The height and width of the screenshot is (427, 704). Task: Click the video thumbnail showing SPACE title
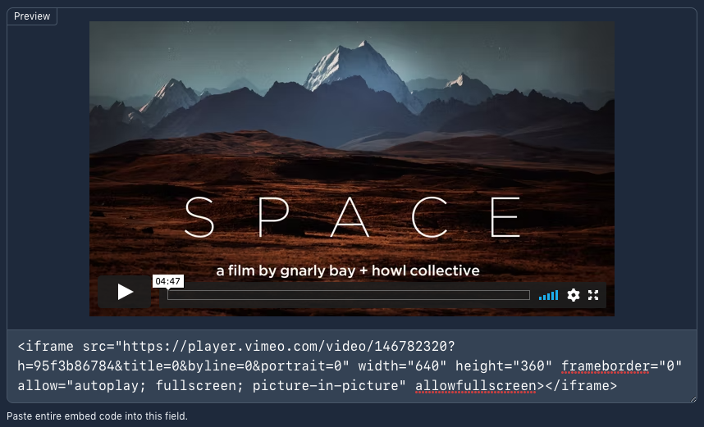click(x=351, y=169)
